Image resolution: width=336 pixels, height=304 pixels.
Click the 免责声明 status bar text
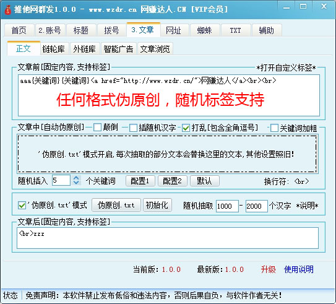point(153,295)
